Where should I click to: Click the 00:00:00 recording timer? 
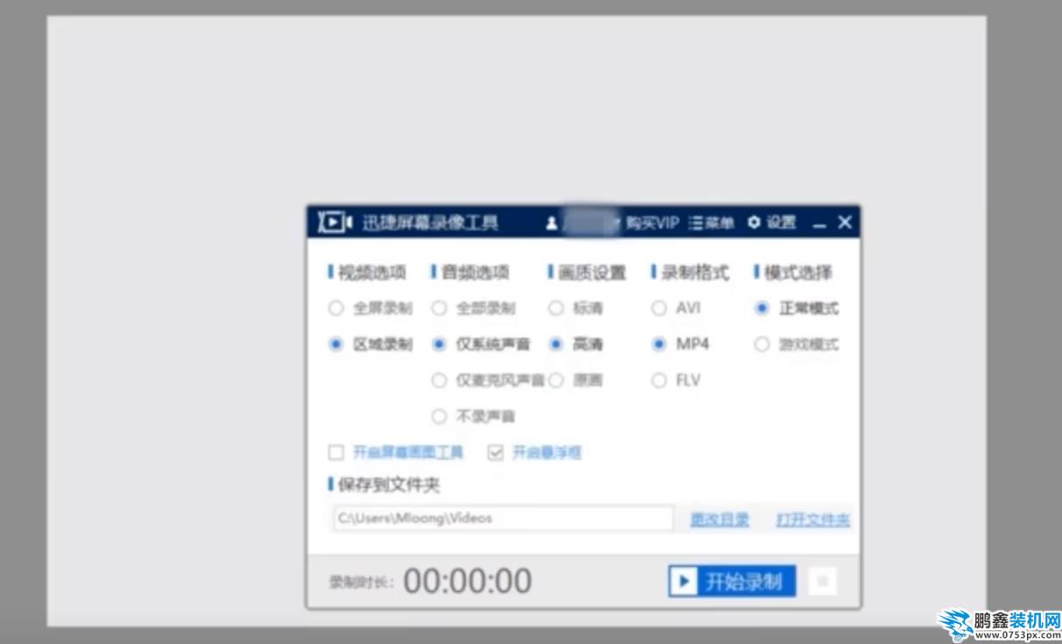[x=467, y=581]
